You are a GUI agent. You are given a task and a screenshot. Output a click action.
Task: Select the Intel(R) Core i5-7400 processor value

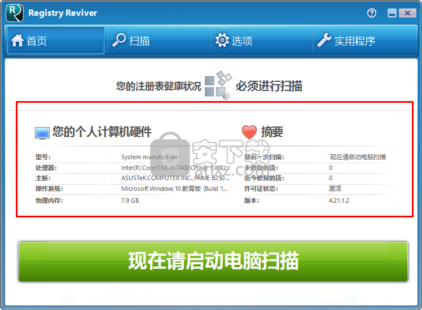tap(175, 168)
